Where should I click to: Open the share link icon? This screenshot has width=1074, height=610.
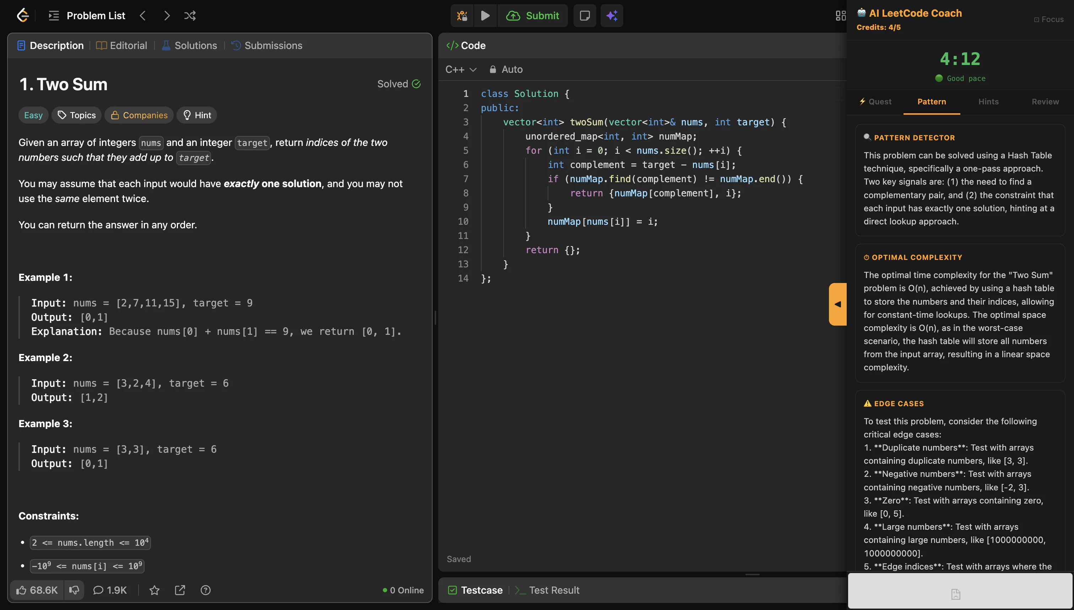point(180,590)
